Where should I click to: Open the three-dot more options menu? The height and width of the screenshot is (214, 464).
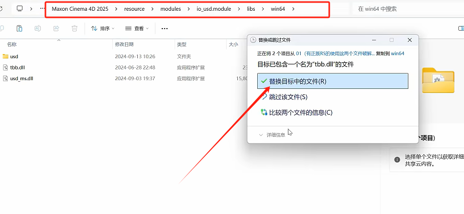(x=164, y=29)
